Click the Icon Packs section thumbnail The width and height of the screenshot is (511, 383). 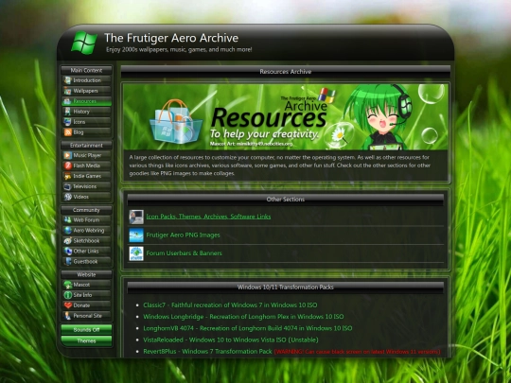point(136,217)
